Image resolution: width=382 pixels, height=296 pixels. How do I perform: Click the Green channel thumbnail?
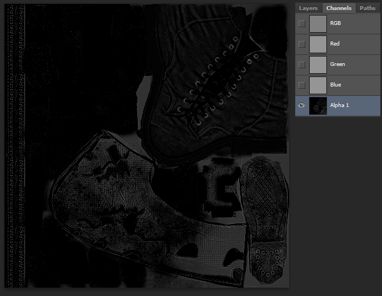click(318, 65)
